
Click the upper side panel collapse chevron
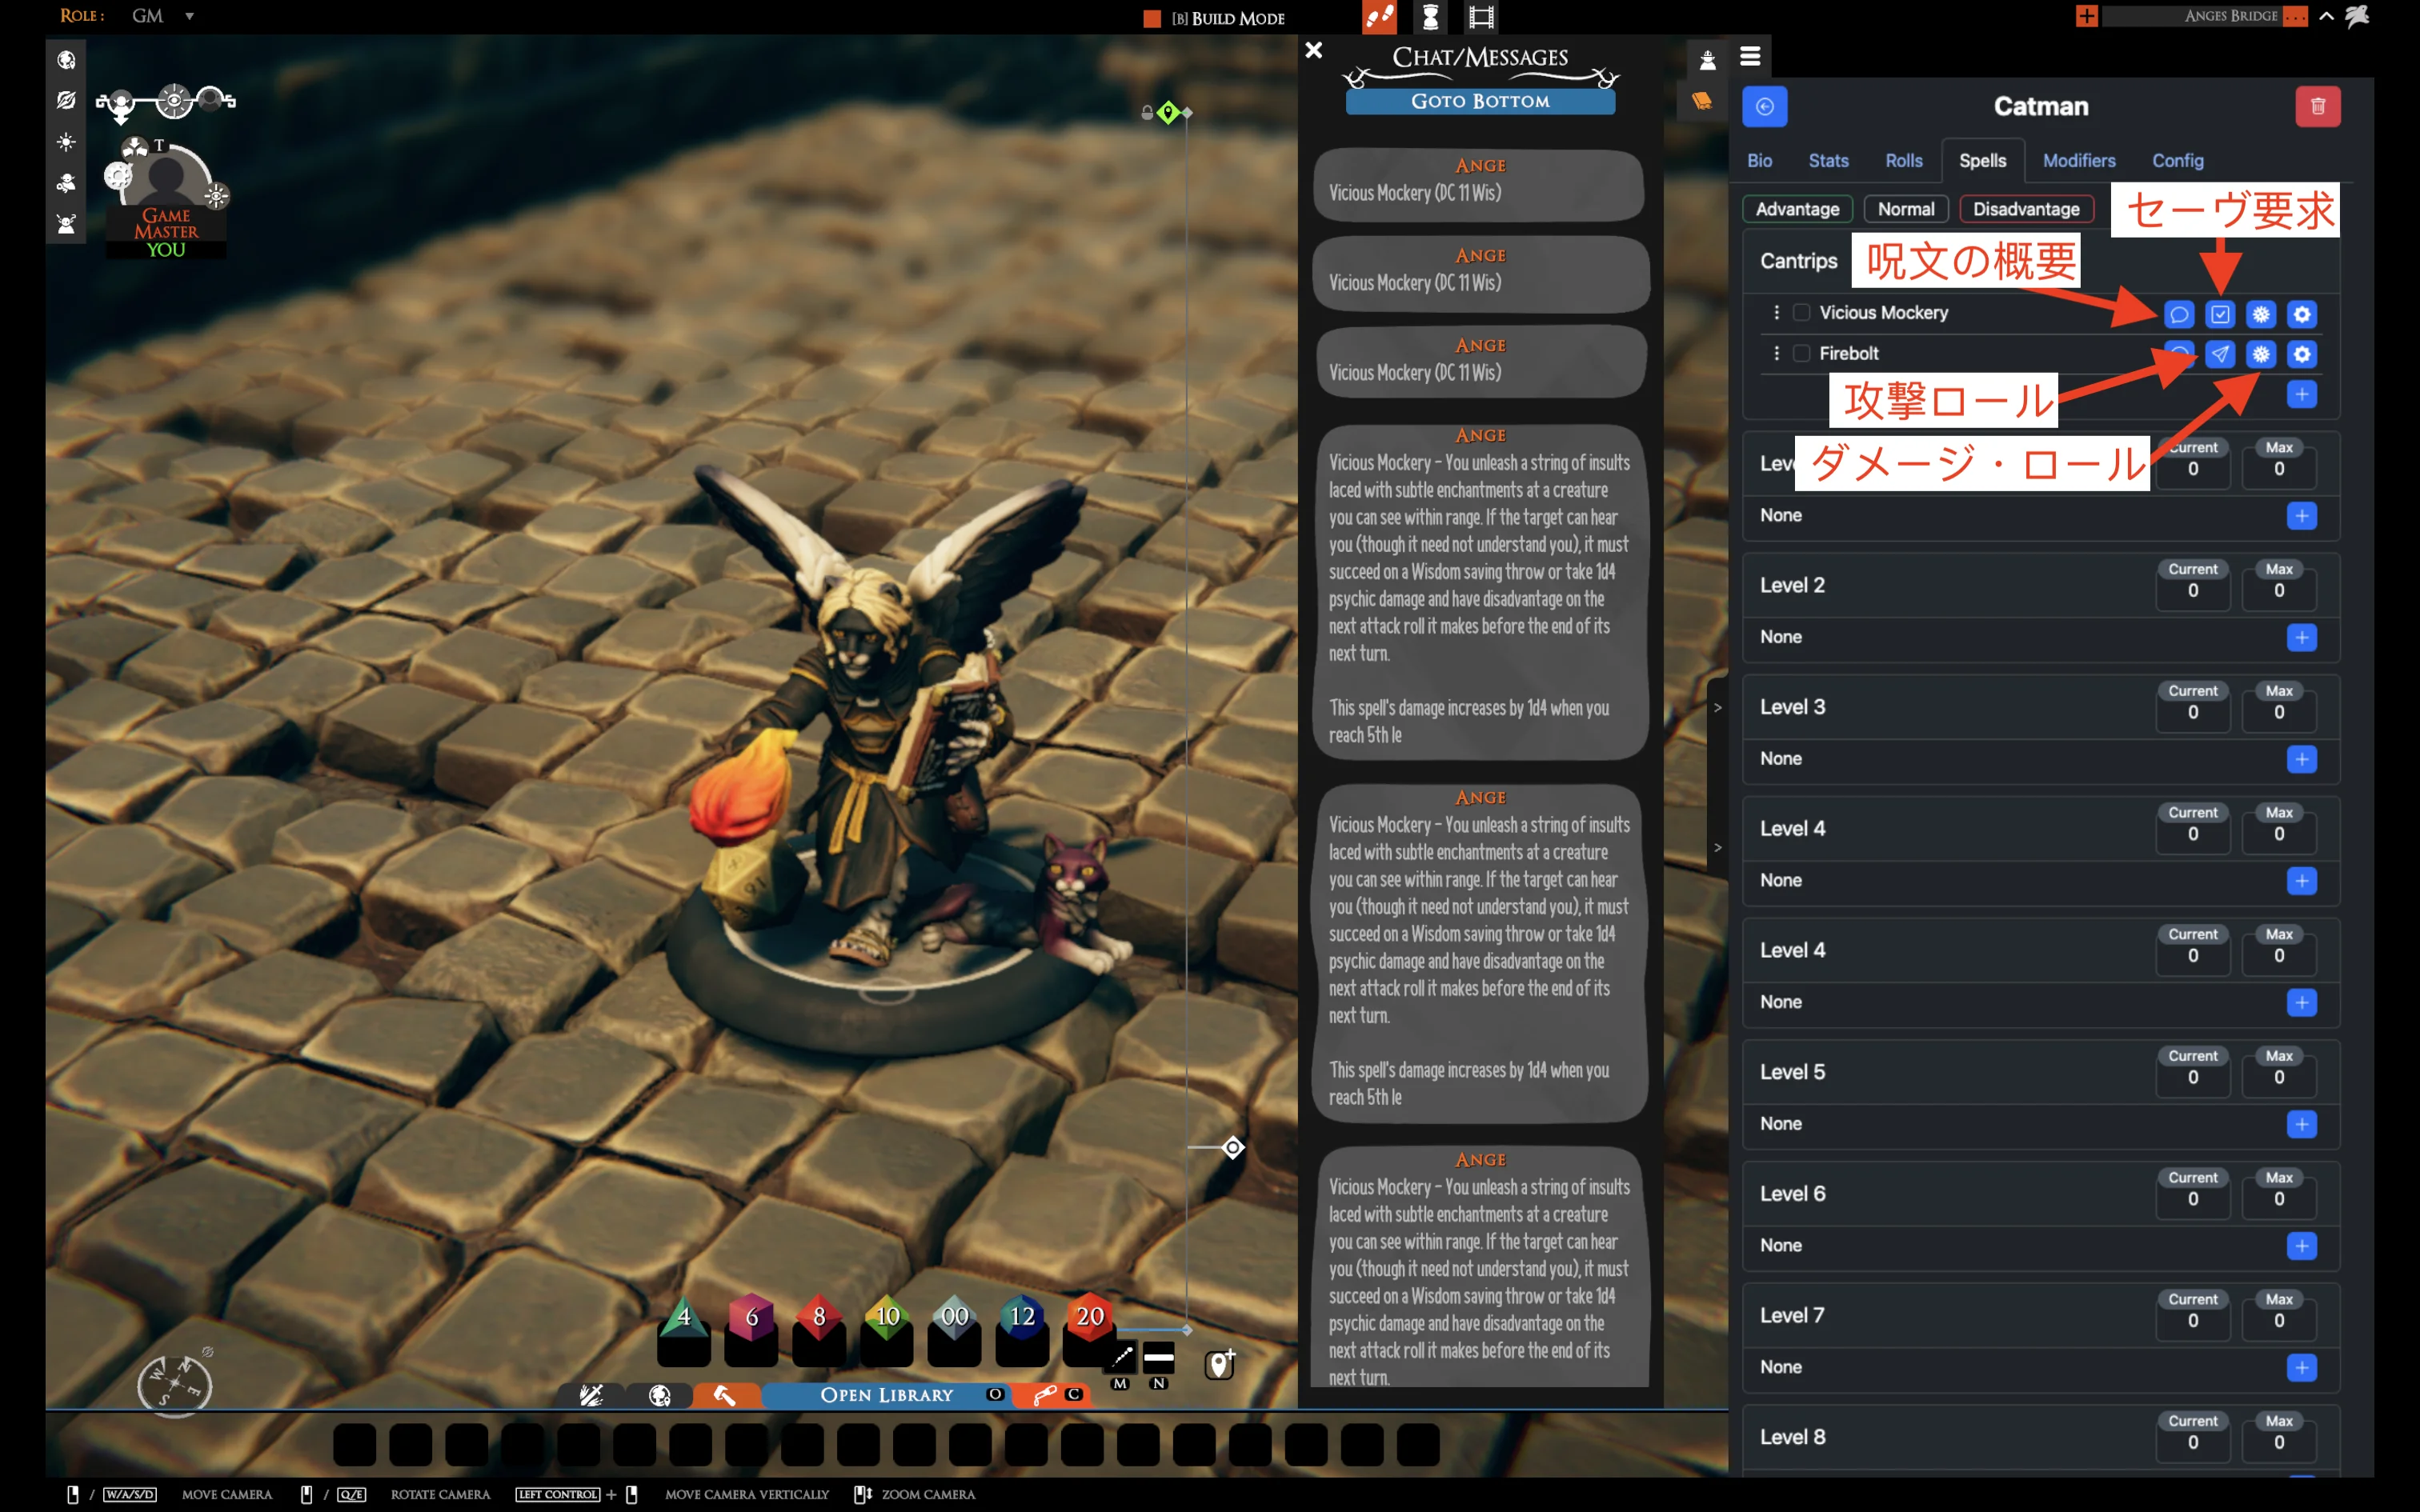pyautogui.click(x=1717, y=708)
